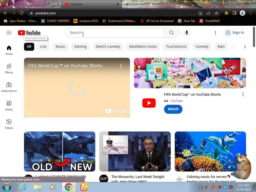Open the New Tab bookmark
Screen dimensions: 256x192
coord(186,21)
